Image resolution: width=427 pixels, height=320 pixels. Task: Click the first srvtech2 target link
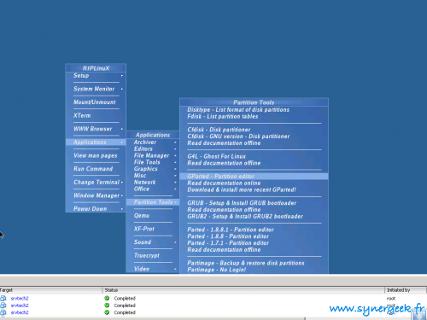pyautogui.click(x=20, y=299)
